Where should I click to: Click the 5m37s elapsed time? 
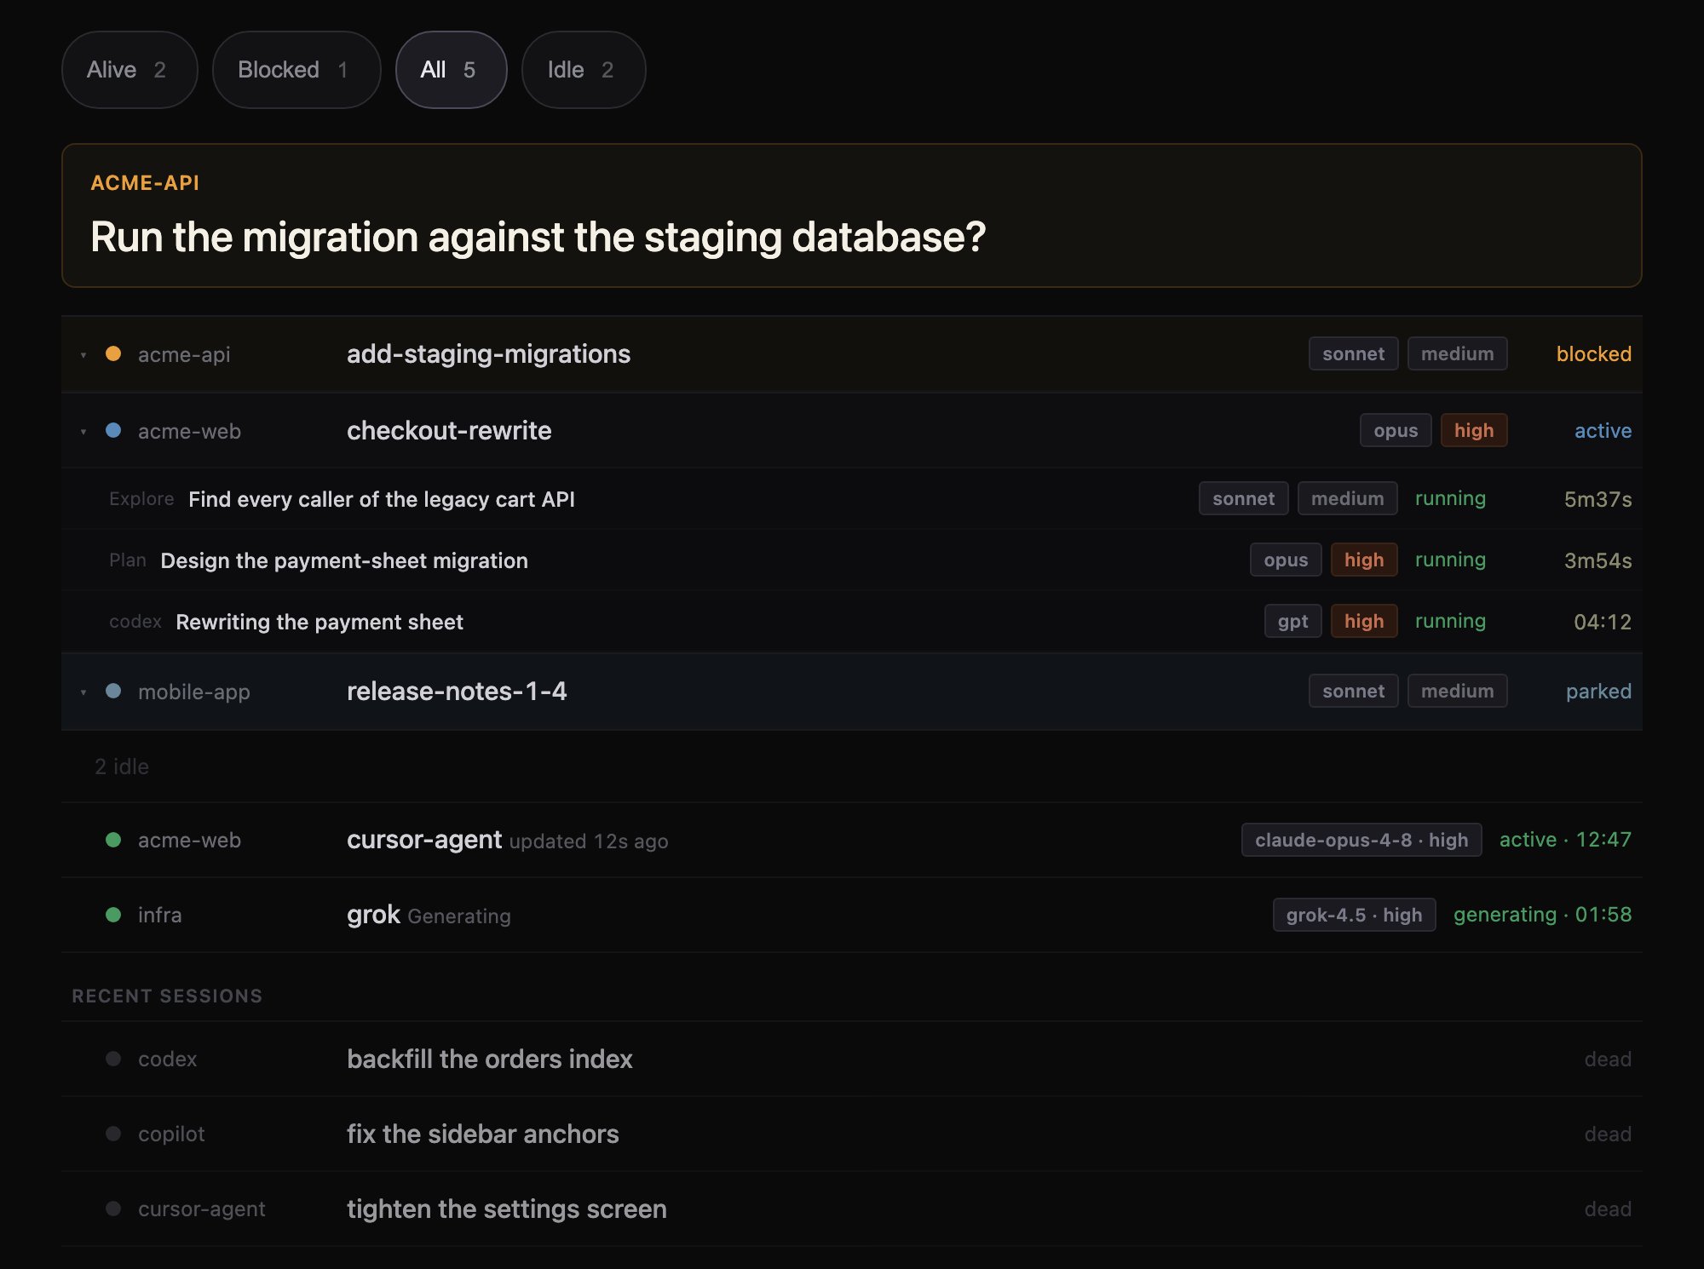pos(1597,499)
